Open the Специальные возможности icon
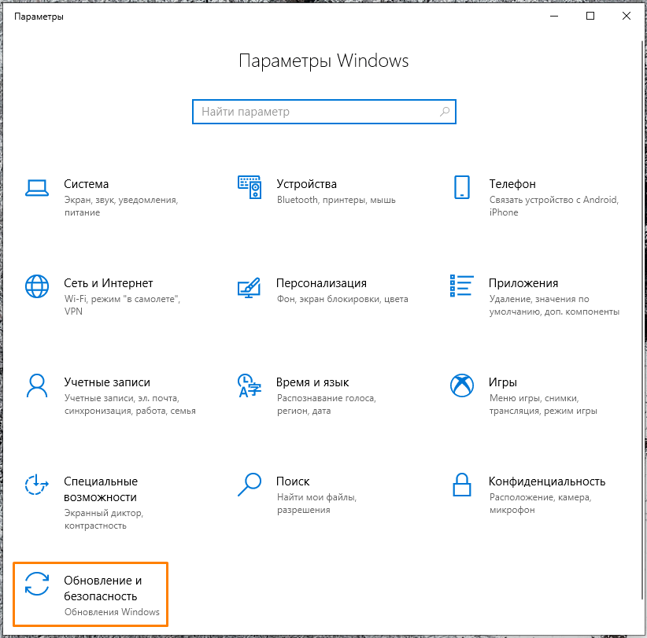647x638 pixels. click(x=37, y=484)
